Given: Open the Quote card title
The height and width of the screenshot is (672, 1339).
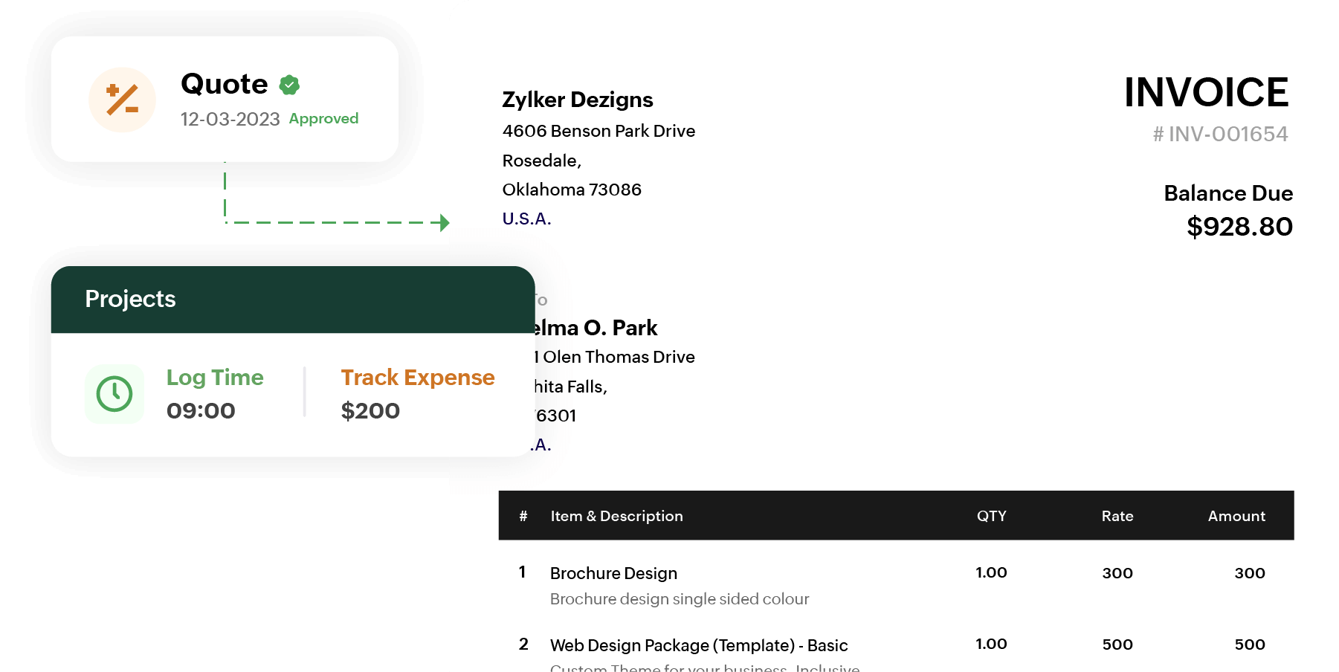Looking at the screenshot, I should [x=224, y=84].
